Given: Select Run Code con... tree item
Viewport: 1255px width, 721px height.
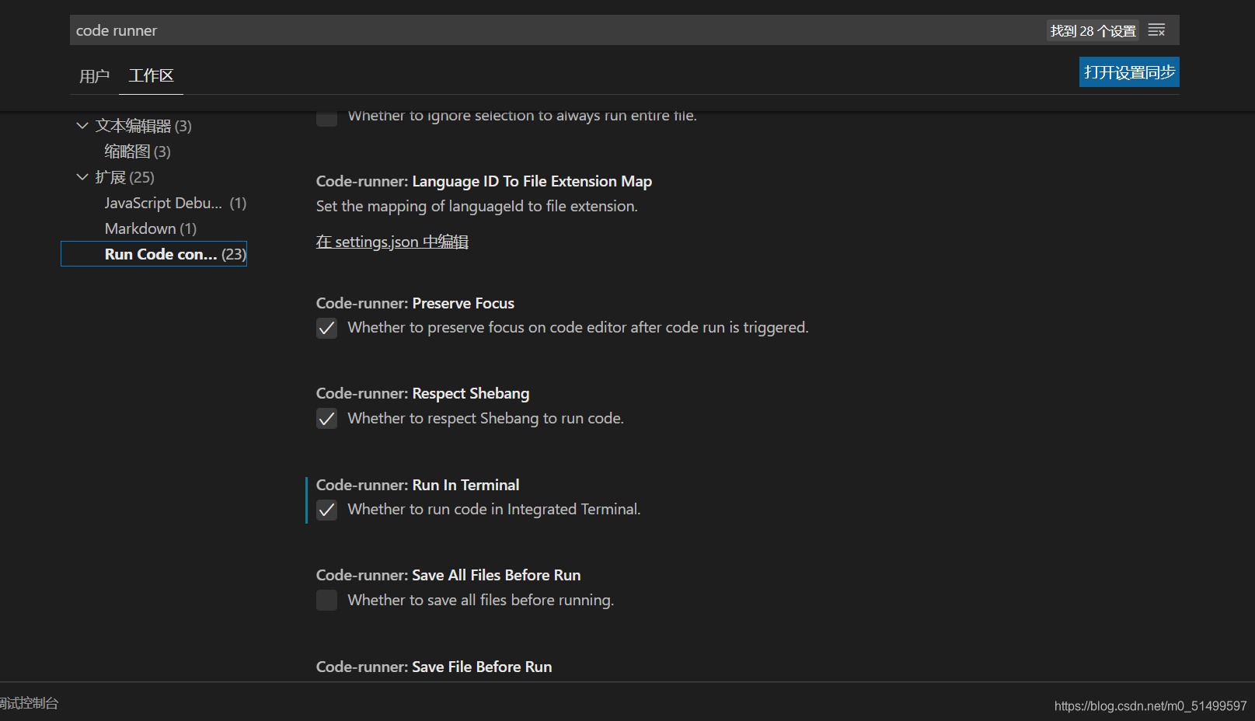Looking at the screenshot, I should (x=154, y=254).
